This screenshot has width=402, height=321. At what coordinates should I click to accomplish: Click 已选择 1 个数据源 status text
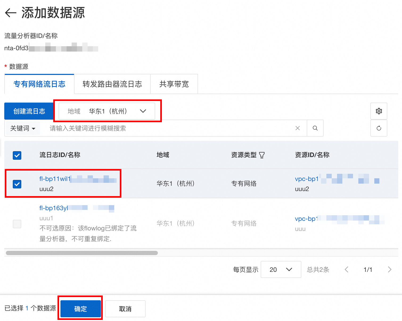coord(30,308)
